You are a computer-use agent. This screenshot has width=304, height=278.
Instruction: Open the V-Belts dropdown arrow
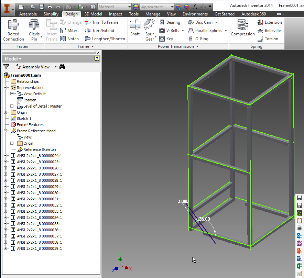click(183, 30)
